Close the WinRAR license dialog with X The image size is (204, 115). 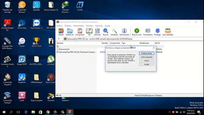click(154, 48)
